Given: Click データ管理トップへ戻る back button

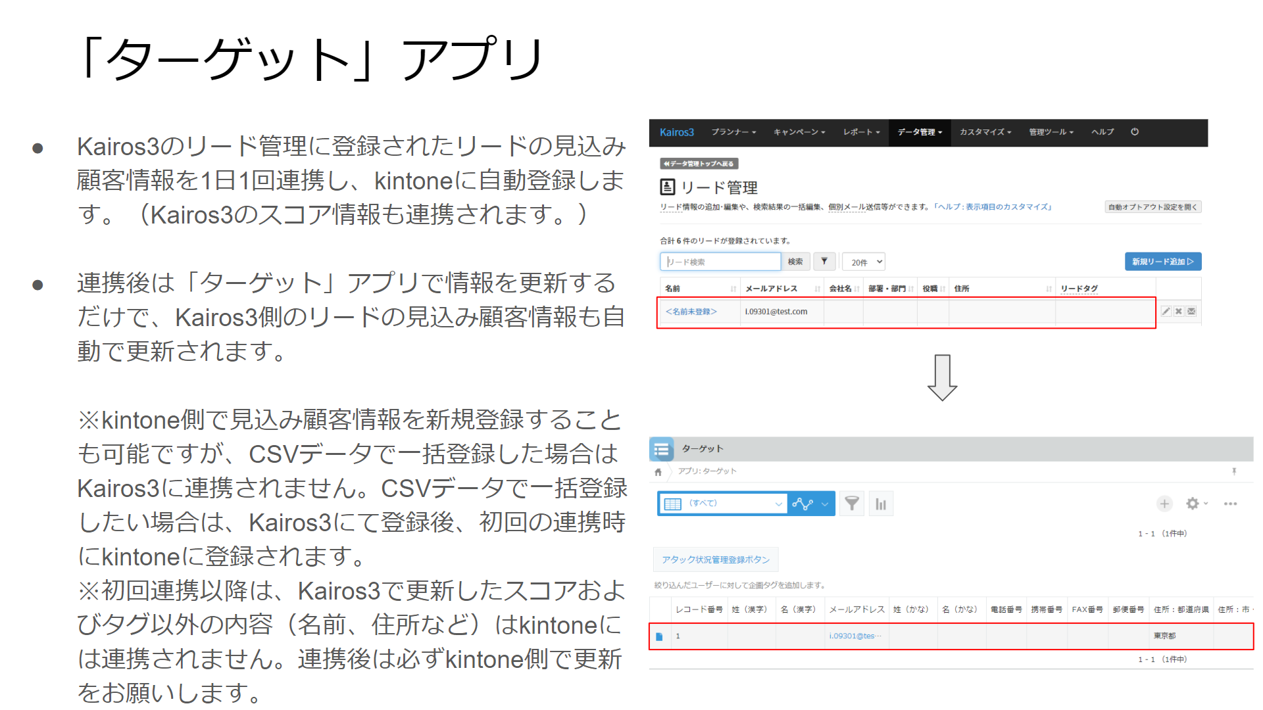Looking at the screenshot, I should coord(699,164).
